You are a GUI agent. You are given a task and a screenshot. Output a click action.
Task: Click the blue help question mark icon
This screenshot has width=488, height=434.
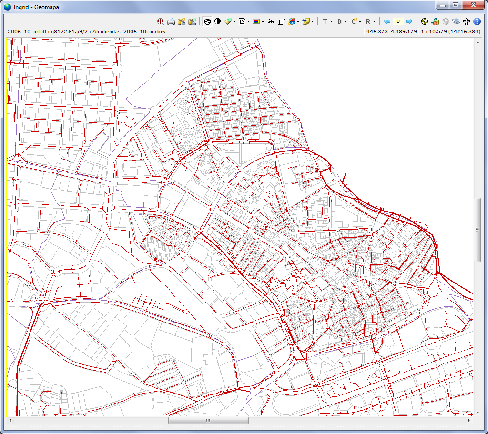pos(477,21)
